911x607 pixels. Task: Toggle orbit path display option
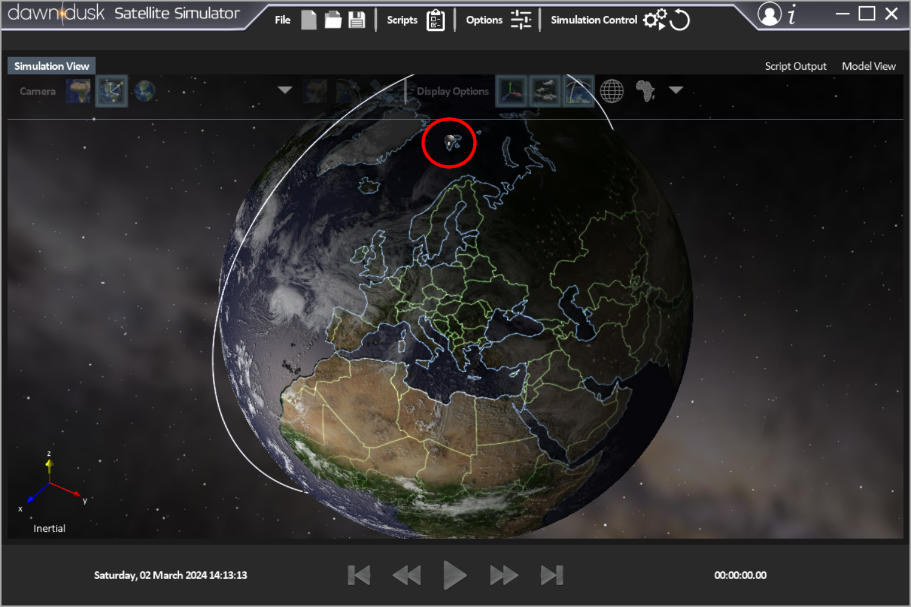pos(578,91)
